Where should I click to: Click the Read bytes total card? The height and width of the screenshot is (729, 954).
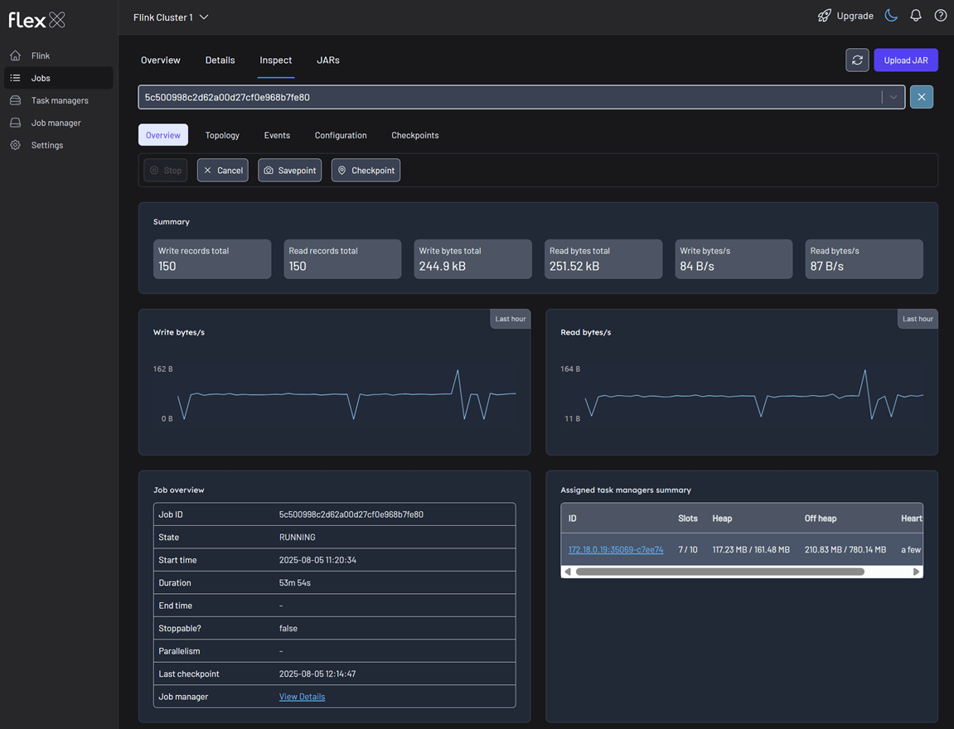(x=603, y=259)
